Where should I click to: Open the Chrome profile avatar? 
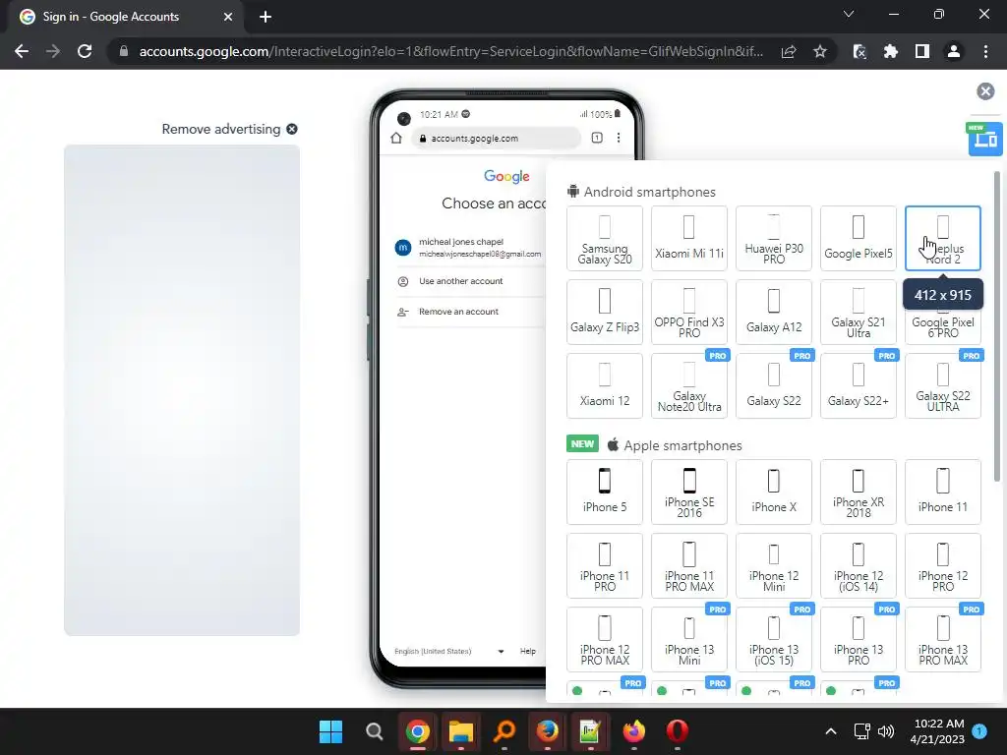(954, 51)
